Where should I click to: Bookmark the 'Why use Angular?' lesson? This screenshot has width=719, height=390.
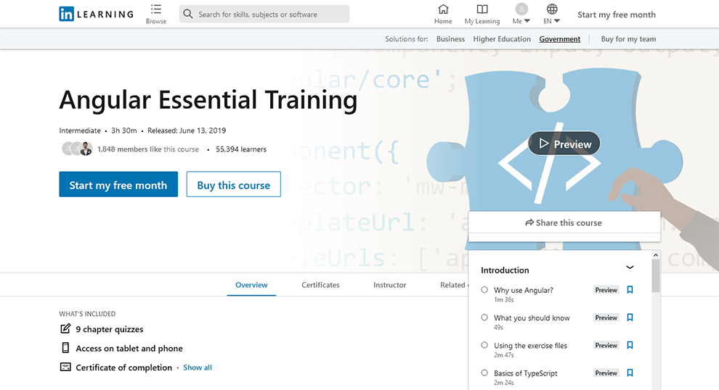click(x=630, y=290)
